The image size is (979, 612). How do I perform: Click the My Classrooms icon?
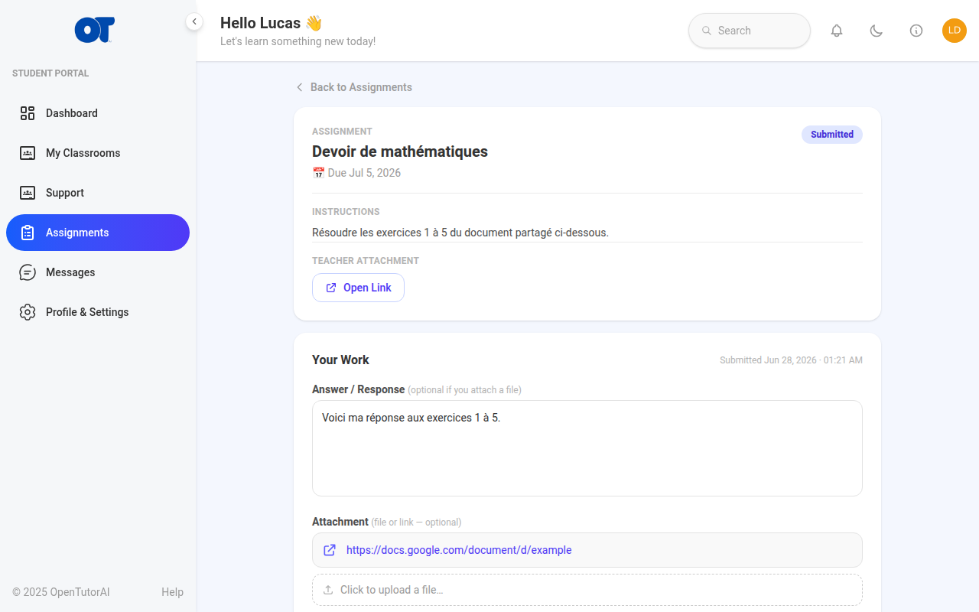click(x=28, y=153)
